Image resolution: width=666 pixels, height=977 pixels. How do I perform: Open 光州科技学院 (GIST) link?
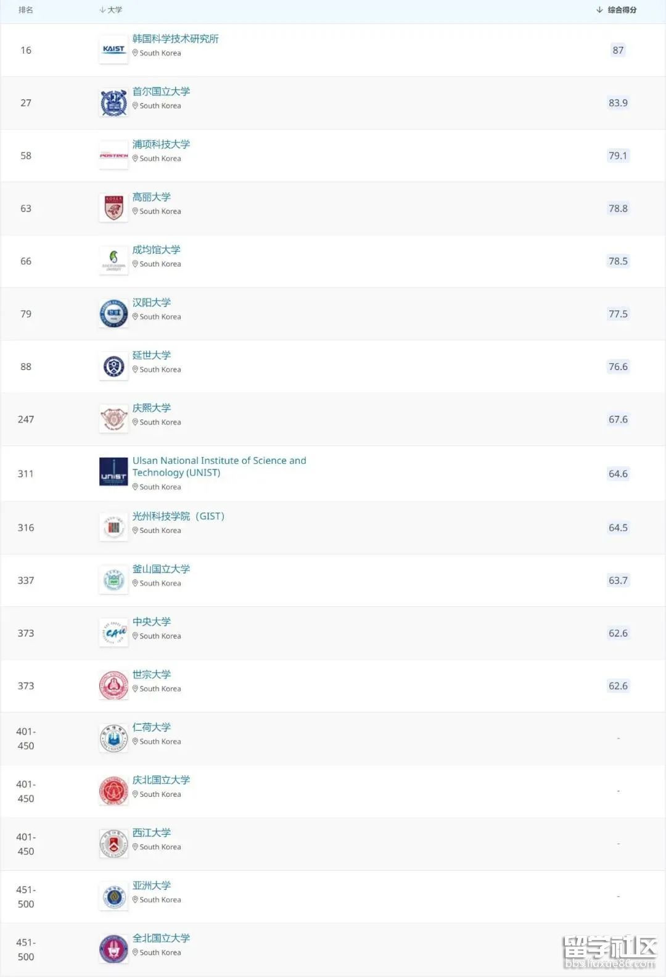[178, 516]
